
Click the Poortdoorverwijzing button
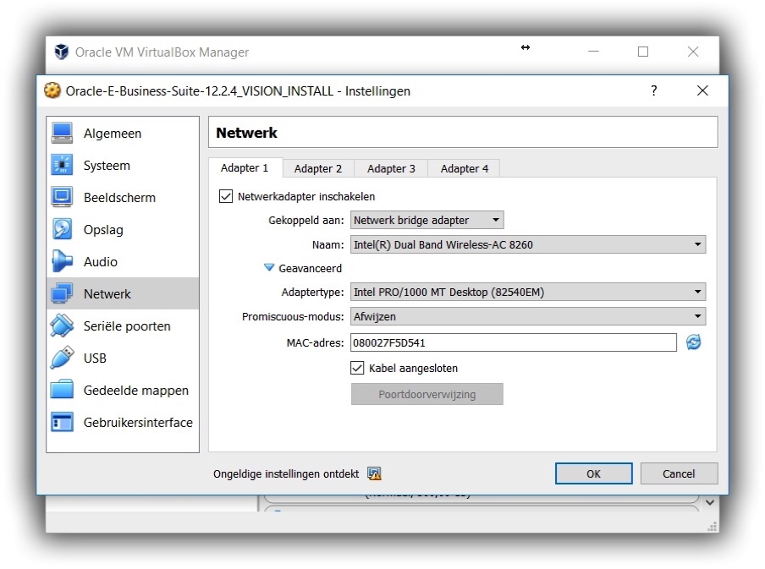tap(427, 394)
